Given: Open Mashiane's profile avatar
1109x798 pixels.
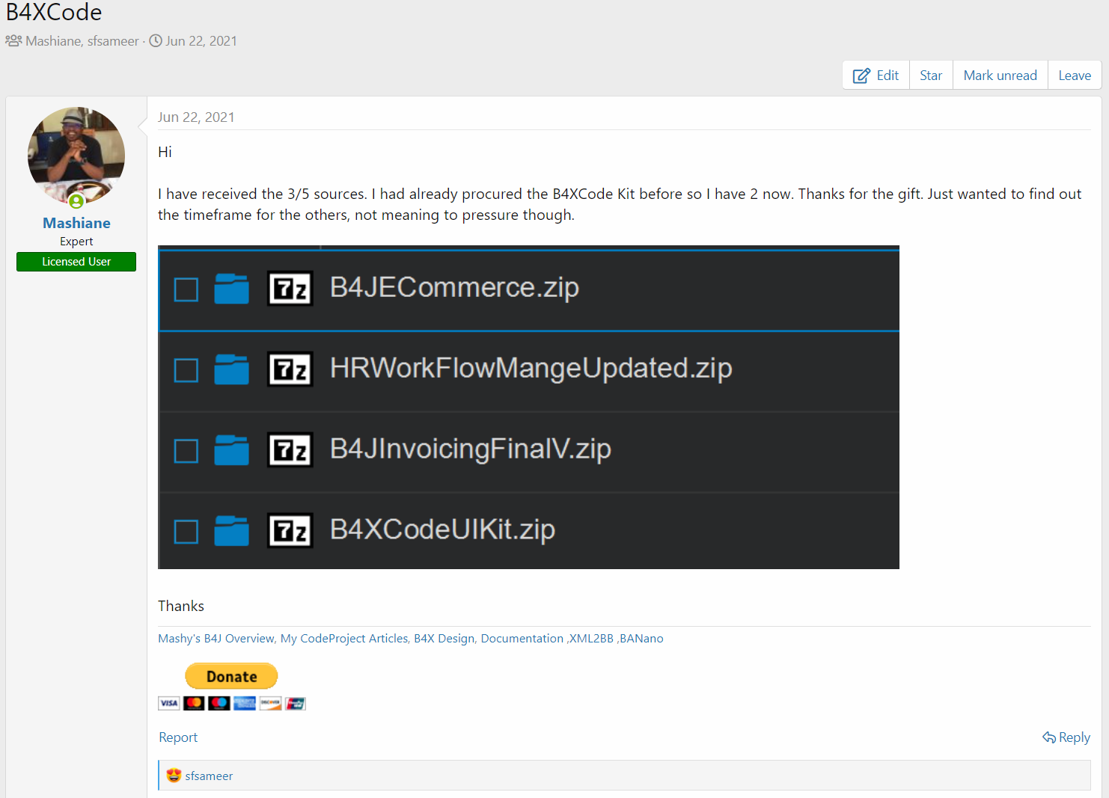Looking at the screenshot, I should [76, 156].
